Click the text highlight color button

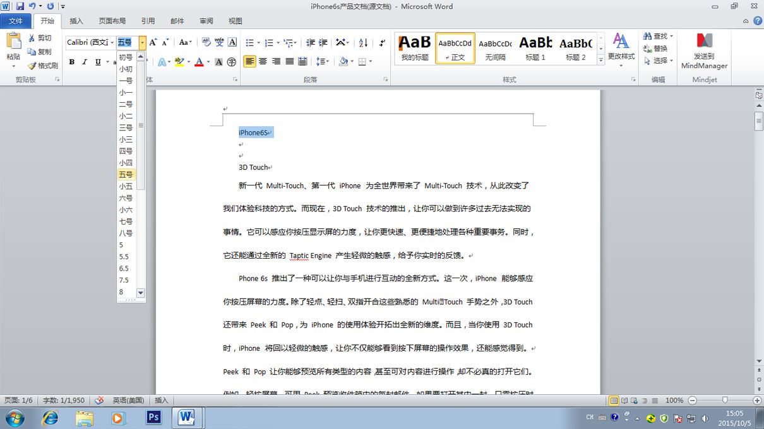coord(179,62)
